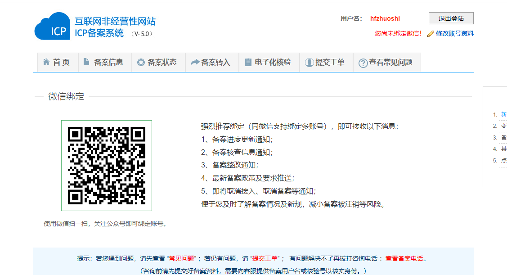This screenshot has width=507, height=275.
Task: Select the 电子化核验 tab
Action: tap(269, 63)
